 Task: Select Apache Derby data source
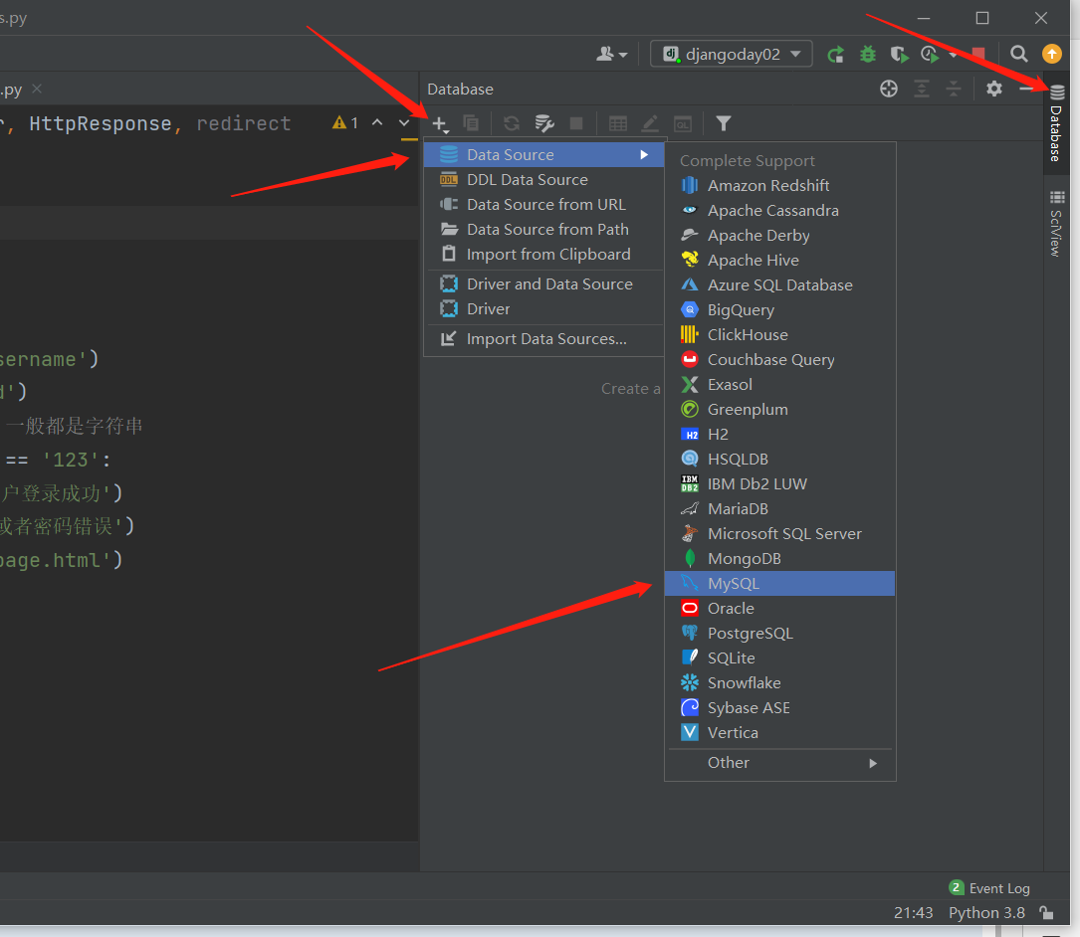[779, 236]
